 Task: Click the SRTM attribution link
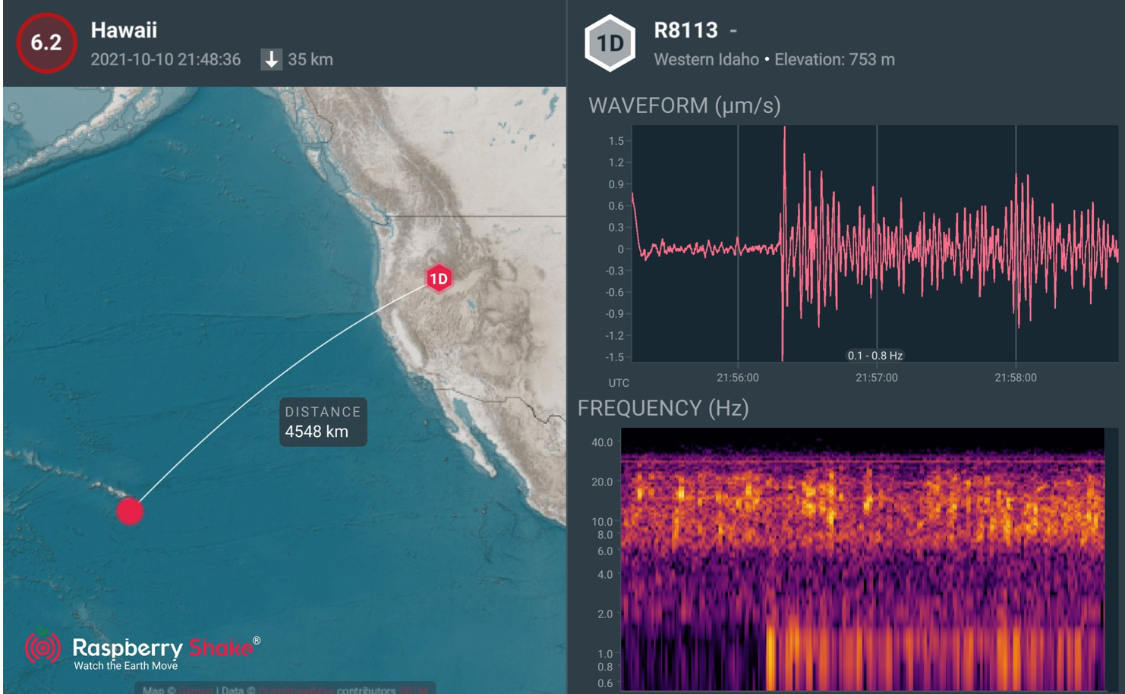pyautogui.click(x=414, y=690)
